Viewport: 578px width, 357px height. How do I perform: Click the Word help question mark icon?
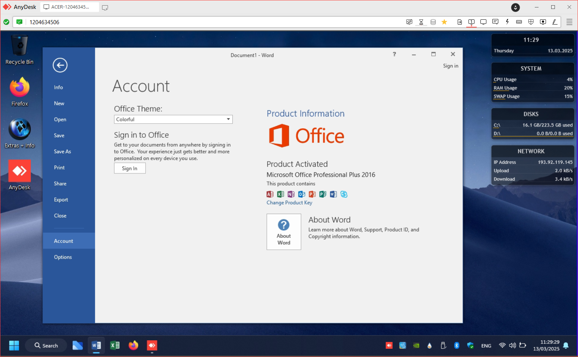click(394, 54)
